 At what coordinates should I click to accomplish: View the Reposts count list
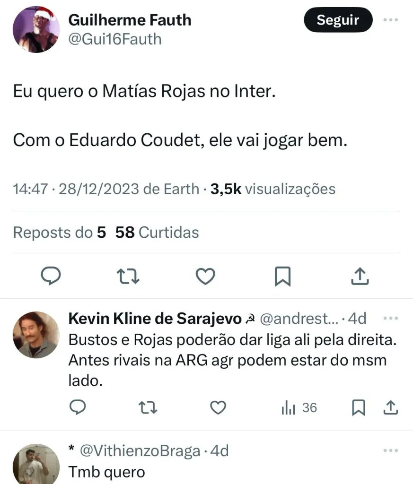59,233
